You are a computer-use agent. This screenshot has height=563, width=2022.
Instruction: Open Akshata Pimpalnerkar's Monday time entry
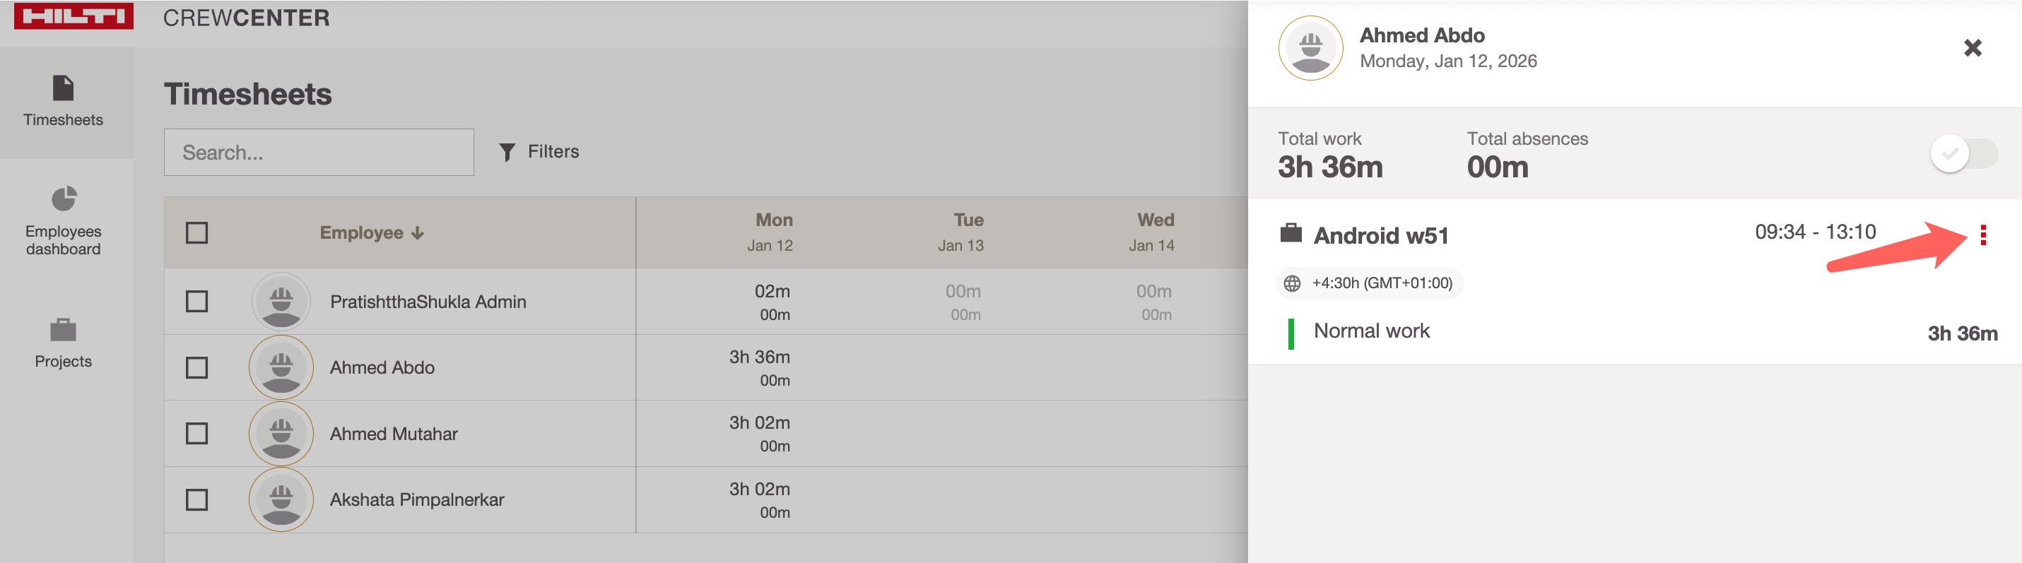(760, 499)
